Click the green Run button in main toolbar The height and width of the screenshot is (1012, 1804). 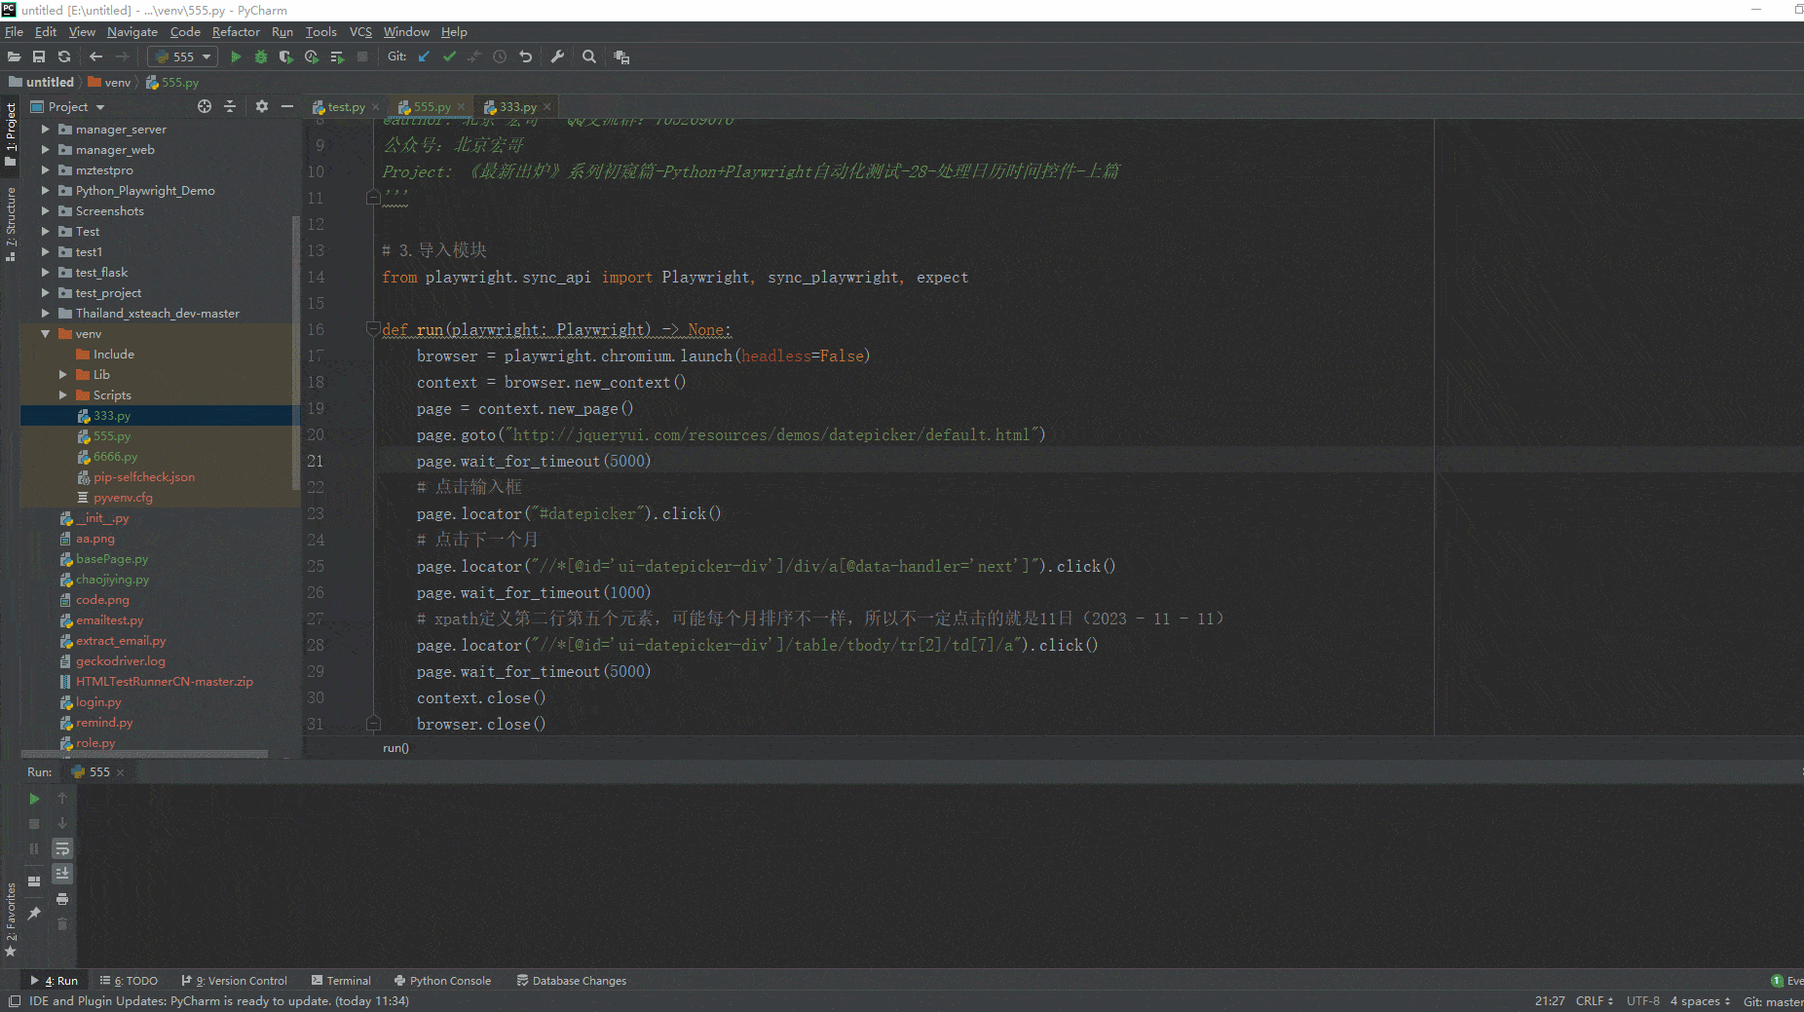click(x=236, y=56)
